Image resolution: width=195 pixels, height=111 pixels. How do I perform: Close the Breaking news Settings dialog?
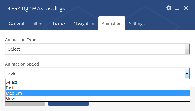[x=186, y=8]
